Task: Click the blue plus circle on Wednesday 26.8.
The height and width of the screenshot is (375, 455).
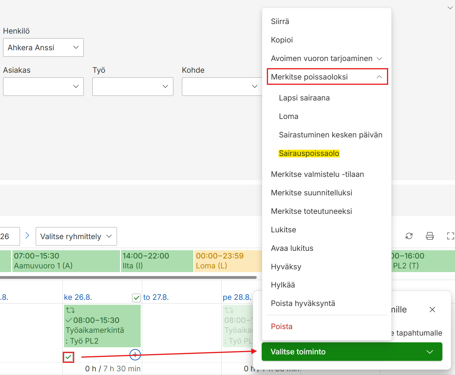Action: 135,355
